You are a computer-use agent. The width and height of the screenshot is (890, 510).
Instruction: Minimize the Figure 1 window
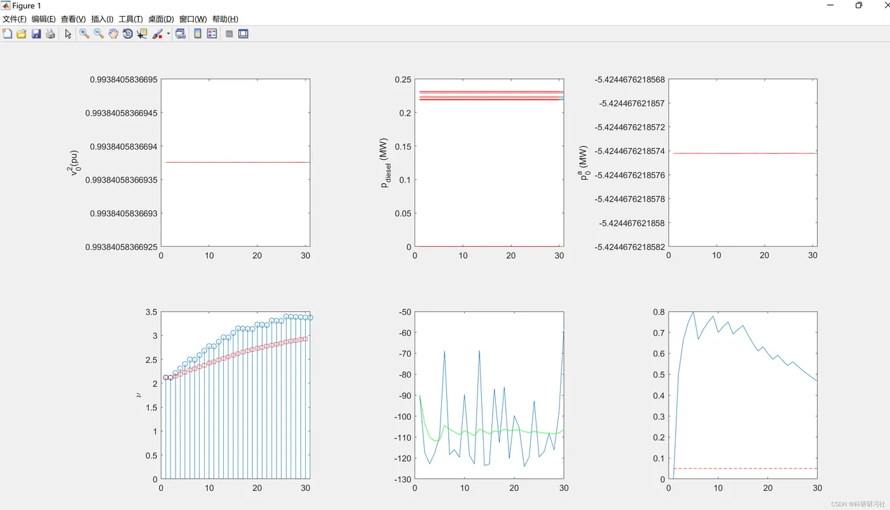(830, 6)
